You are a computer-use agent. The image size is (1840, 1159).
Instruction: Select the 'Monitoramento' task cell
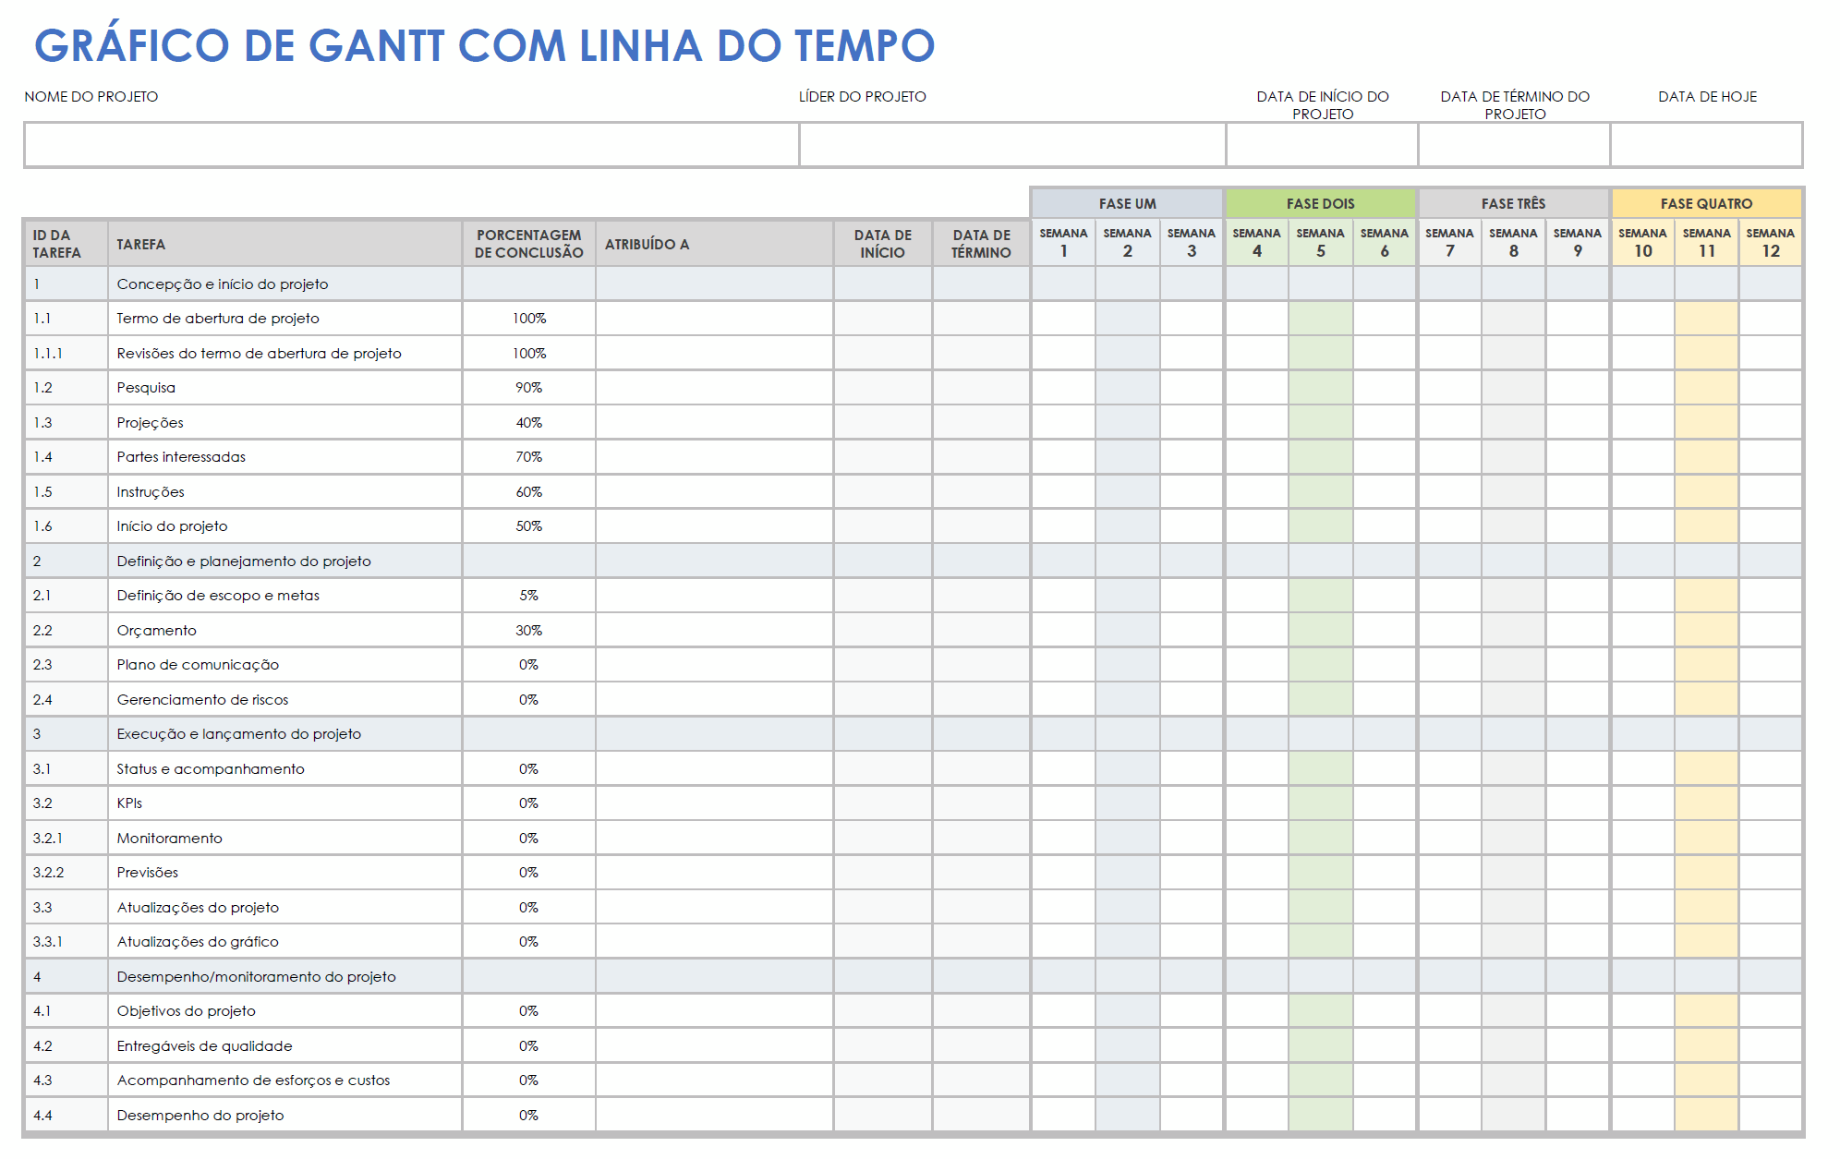(x=284, y=838)
